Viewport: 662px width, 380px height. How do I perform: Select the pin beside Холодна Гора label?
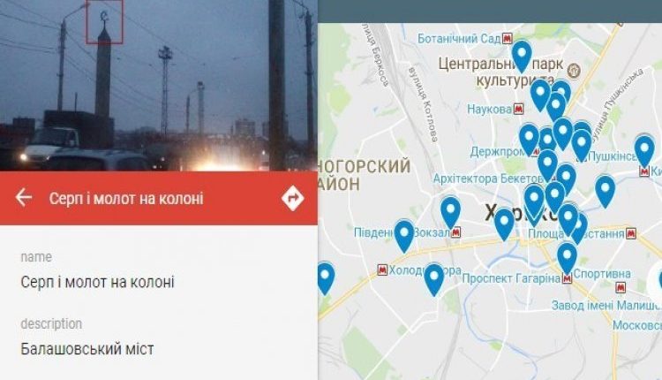coord(434,279)
